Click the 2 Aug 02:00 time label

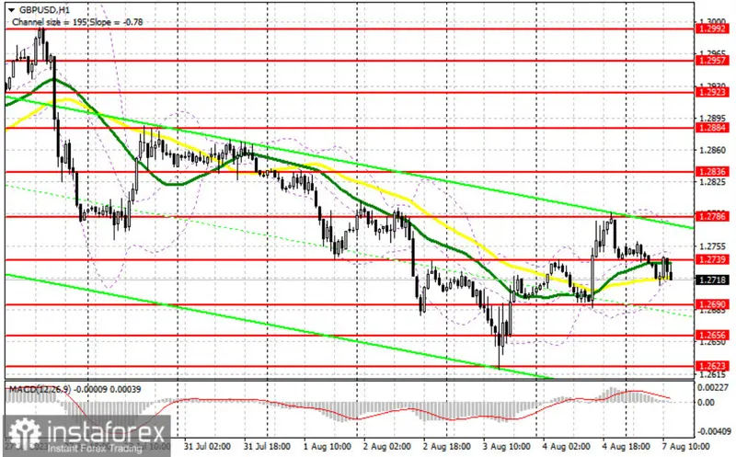(387, 446)
